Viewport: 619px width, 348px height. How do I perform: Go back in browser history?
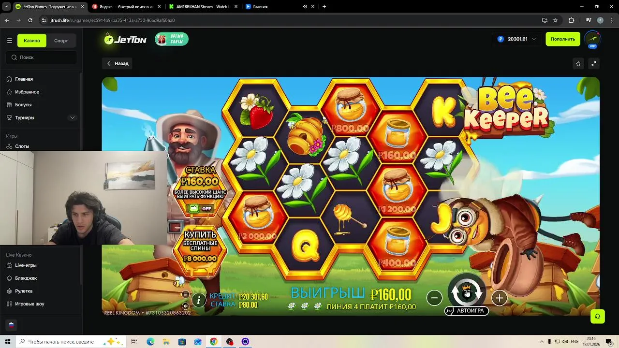[7, 20]
